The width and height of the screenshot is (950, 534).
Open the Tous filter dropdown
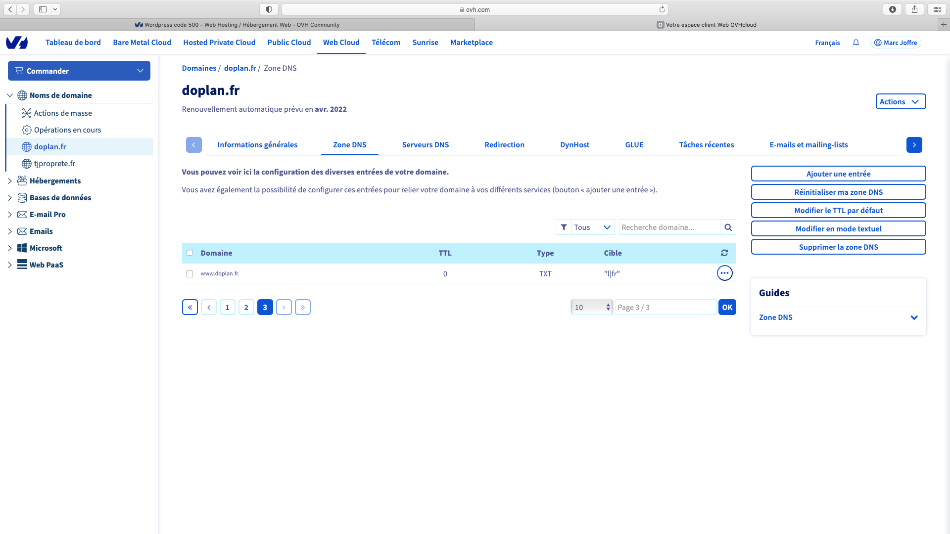click(x=593, y=227)
